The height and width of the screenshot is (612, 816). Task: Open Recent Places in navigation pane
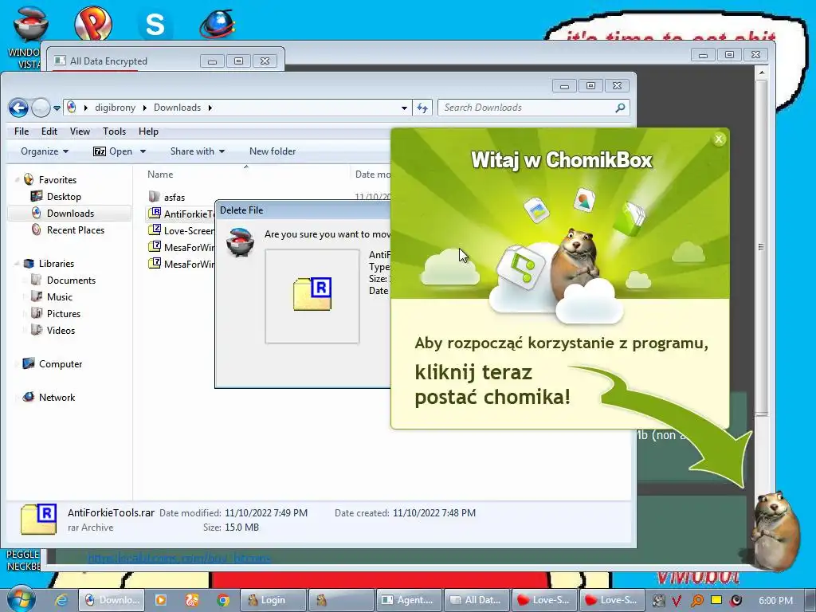coord(76,230)
